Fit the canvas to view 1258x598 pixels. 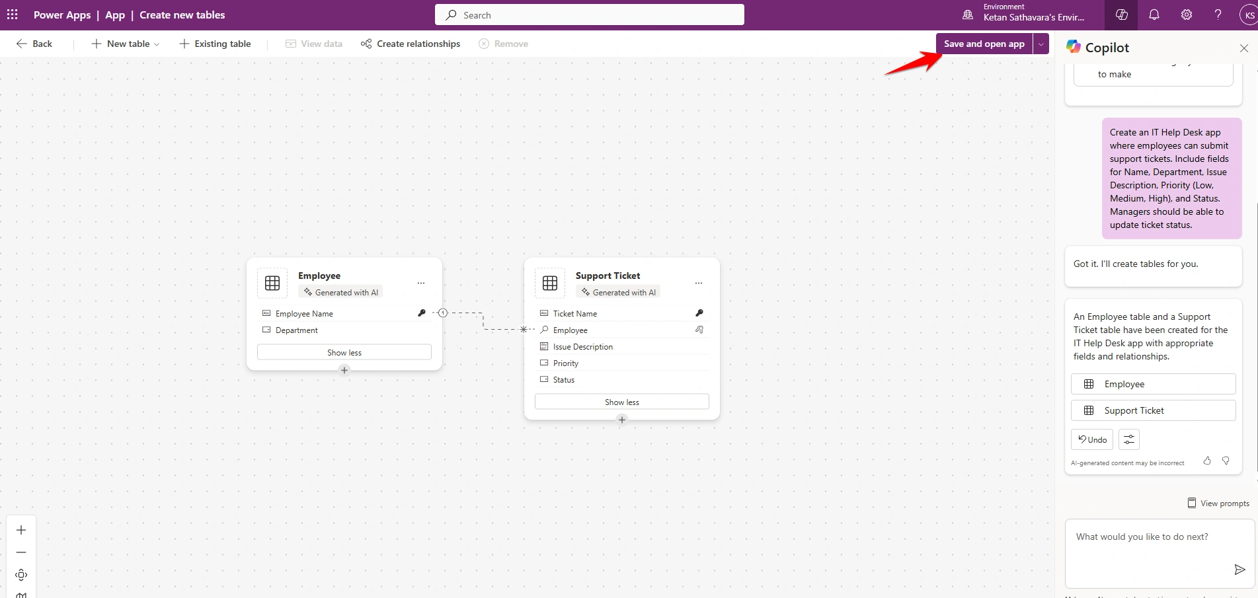21,575
